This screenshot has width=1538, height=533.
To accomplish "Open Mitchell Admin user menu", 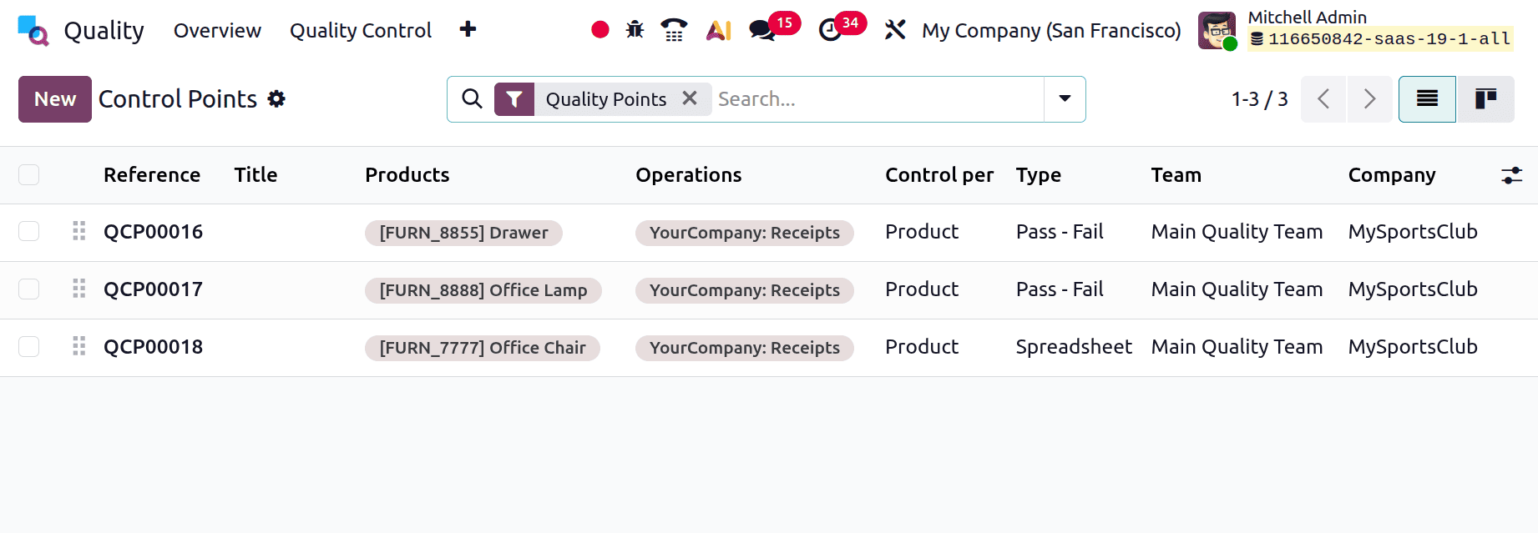I will coord(1355,31).
